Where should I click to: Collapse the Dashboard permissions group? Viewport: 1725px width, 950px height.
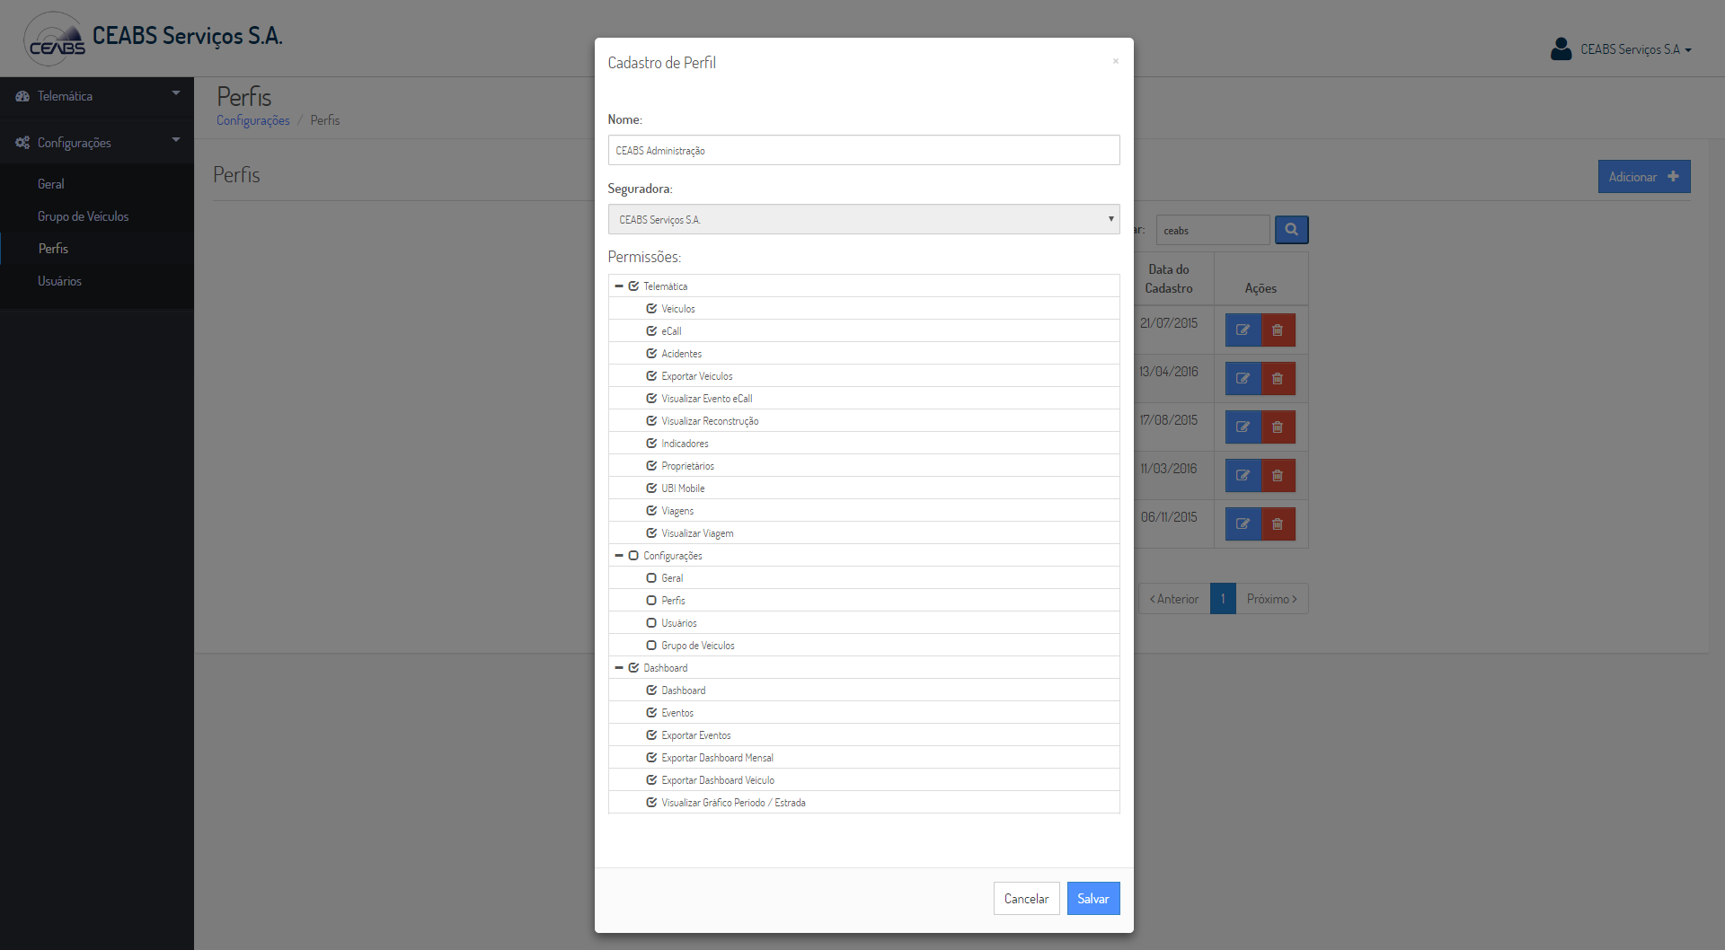(619, 667)
